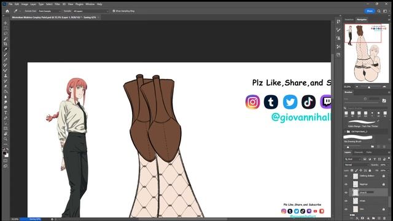Image resolution: width=393 pixels, height=221 pixels.
Task: Select the Rectangle shape tool
Action: (x=6, y=128)
